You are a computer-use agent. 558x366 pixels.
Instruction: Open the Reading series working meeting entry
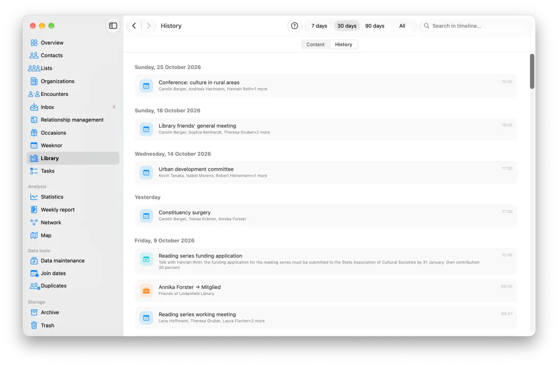(326, 318)
